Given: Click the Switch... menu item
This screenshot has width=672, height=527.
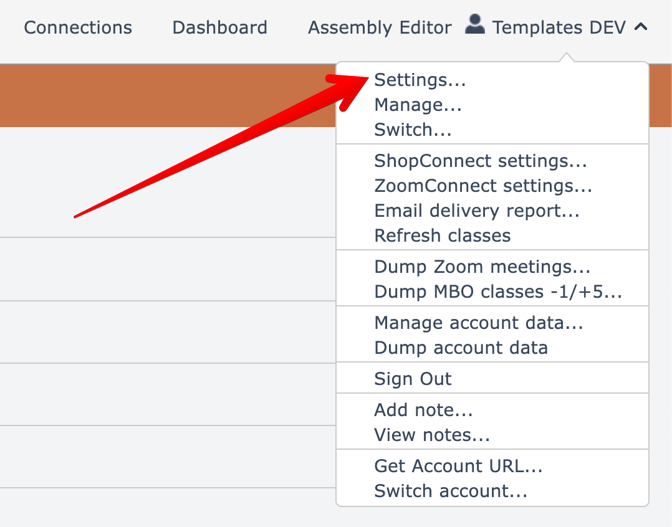Looking at the screenshot, I should pyautogui.click(x=413, y=130).
